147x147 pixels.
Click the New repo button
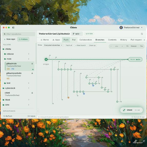click(10, 39)
